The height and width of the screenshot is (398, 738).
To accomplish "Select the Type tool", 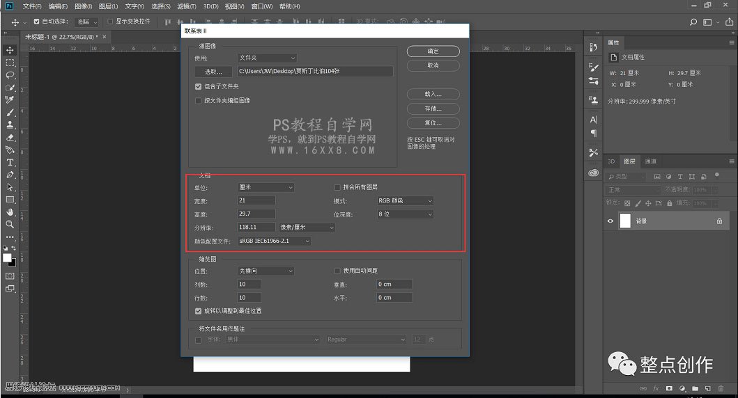I will pyautogui.click(x=10, y=162).
